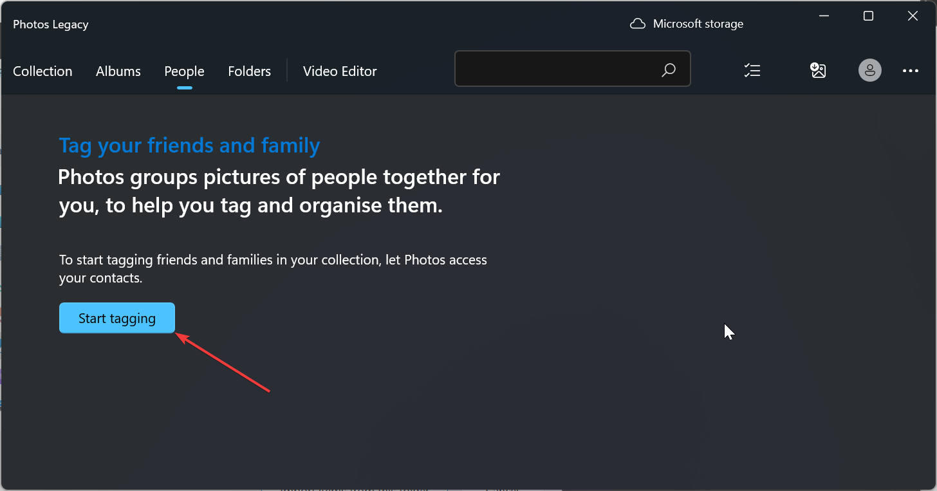The image size is (937, 491).
Task: Launch the Video Editor tab
Action: tap(340, 71)
